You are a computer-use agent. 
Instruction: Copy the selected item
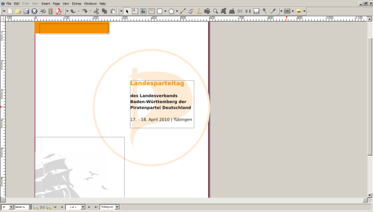(104, 11)
